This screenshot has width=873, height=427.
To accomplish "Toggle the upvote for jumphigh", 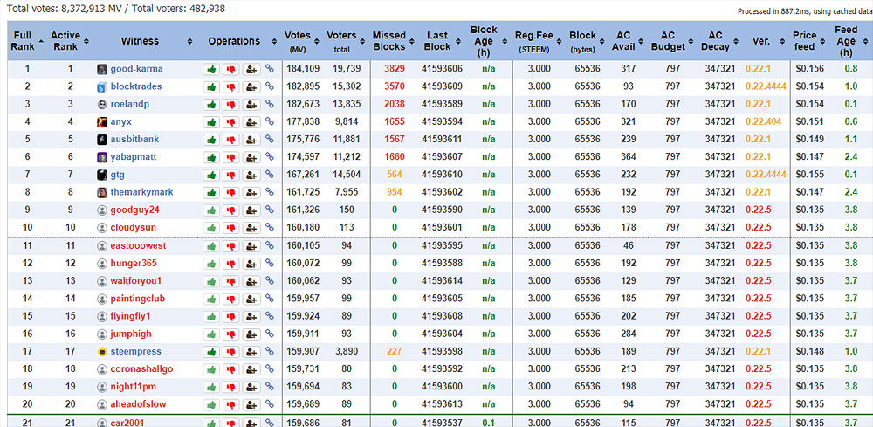I will pos(211,334).
